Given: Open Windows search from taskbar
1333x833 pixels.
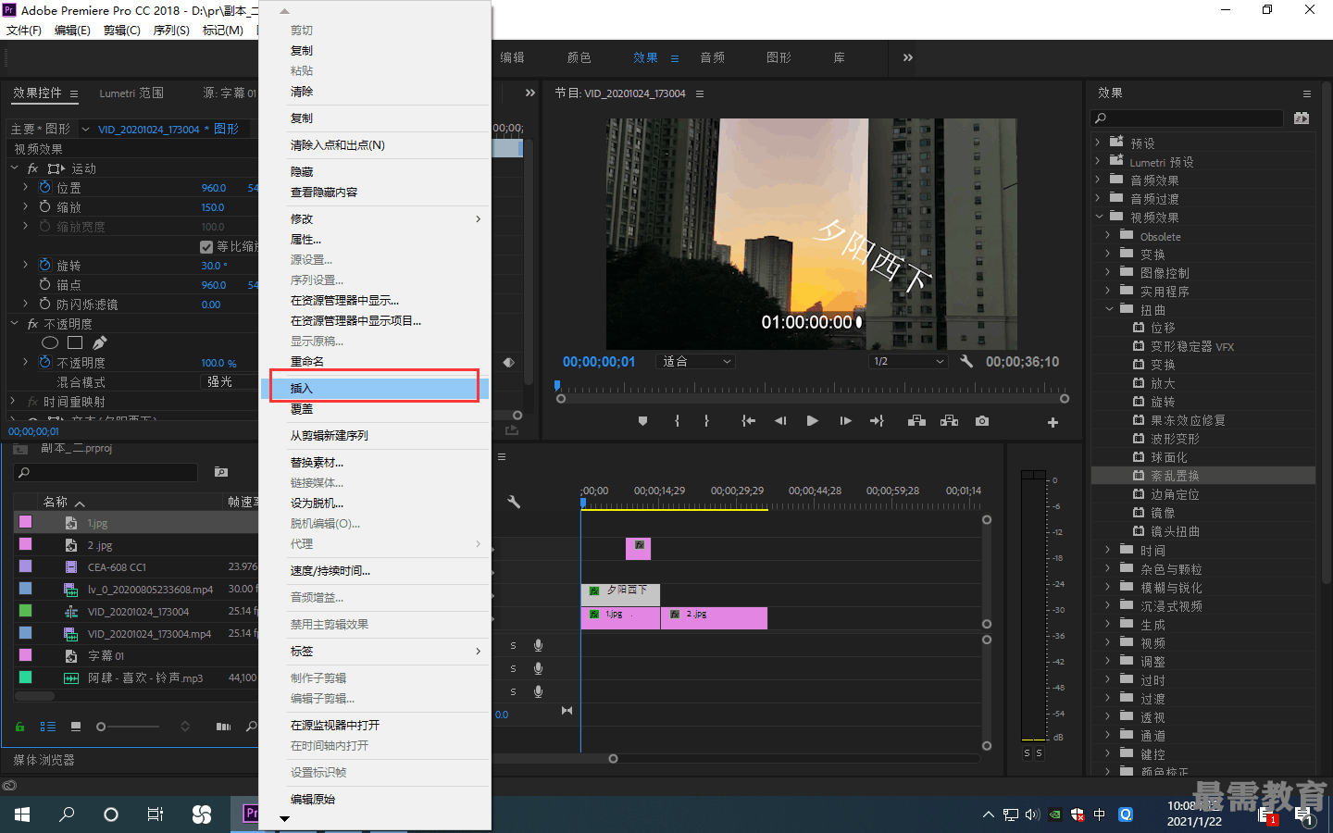Looking at the screenshot, I should (67, 814).
